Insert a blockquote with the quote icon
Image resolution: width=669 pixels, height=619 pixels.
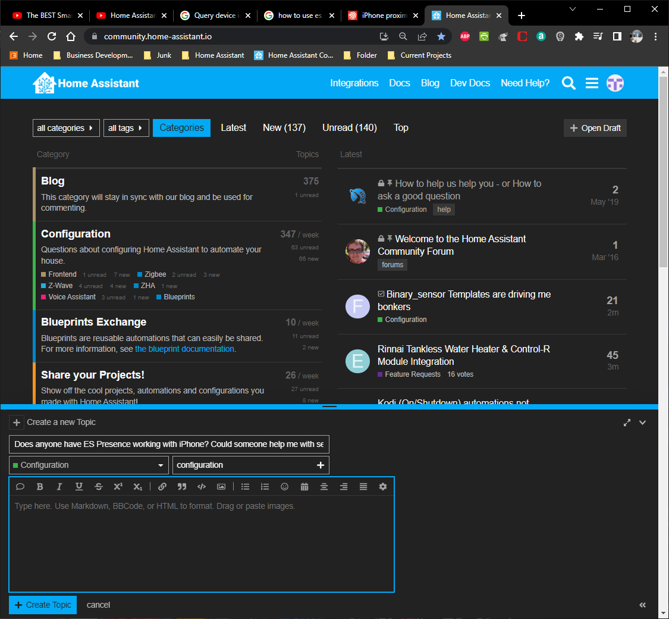(182, 487)
